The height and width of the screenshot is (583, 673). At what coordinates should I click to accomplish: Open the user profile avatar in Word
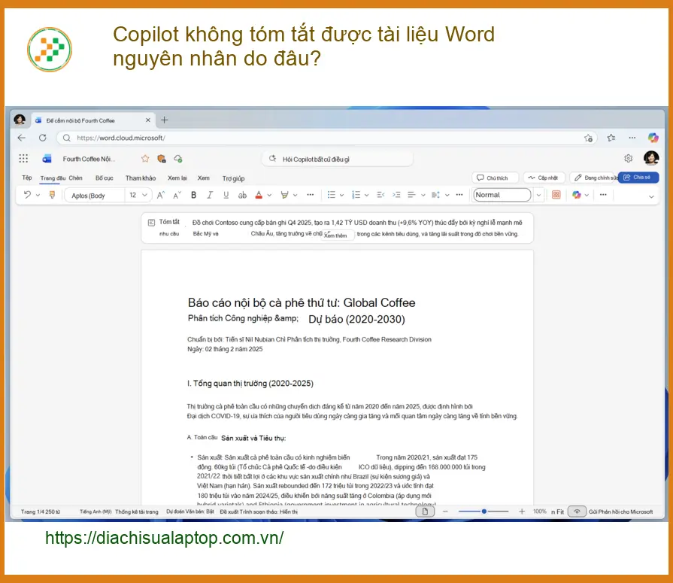[651, 158]
